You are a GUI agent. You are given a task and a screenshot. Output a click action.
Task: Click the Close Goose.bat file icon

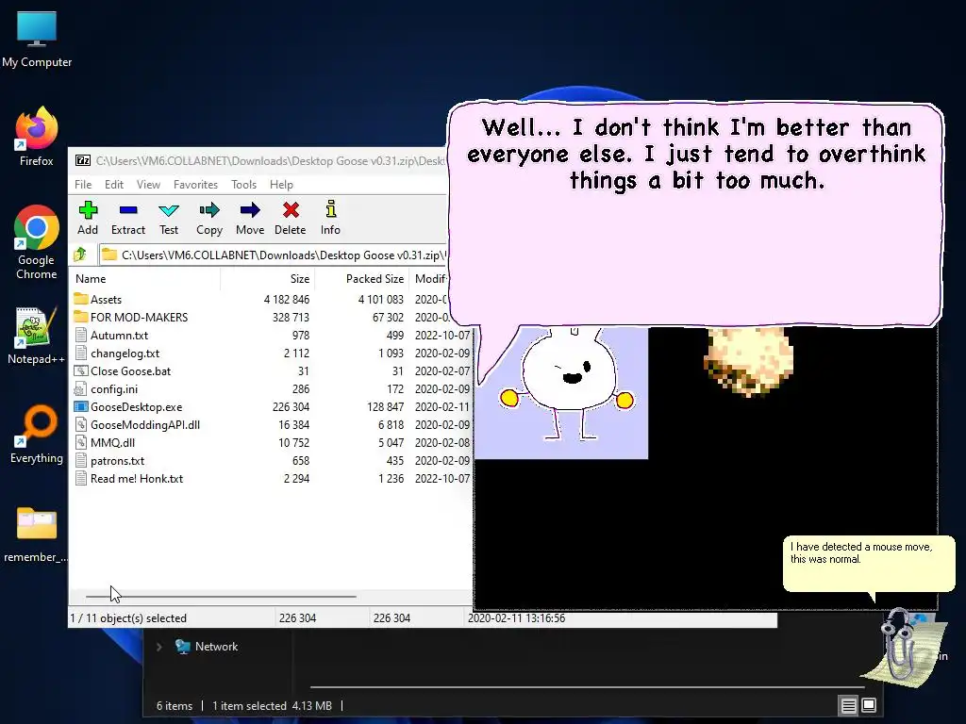pos(81,371)
